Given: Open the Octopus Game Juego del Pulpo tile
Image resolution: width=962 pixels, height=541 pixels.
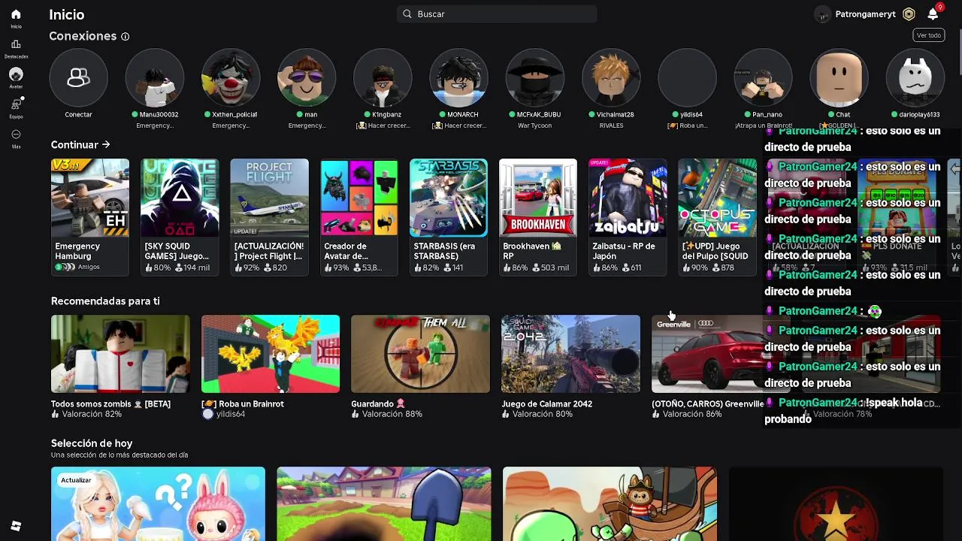Looking at the screenshot, I should tap(717, 216).
